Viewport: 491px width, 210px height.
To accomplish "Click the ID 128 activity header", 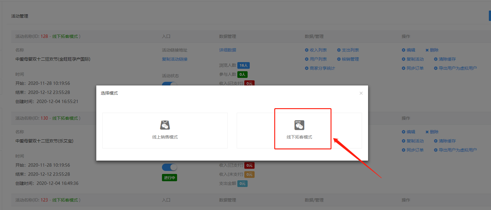I will (48, 36).
